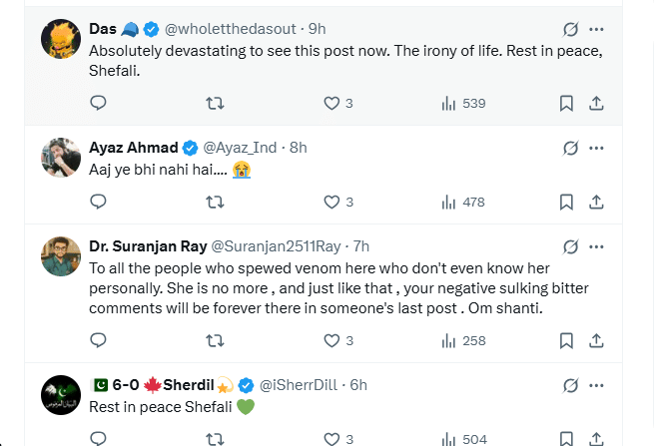Share Ayaz Ahmad's tweet
This screenshot has width=654, height=446.
pyautogui.click(x=596, y=202)
